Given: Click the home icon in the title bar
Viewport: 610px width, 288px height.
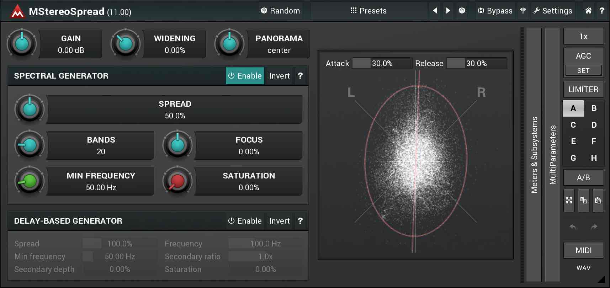Looking at the screenshot, I should pyautogui.click(x=588, y=11).
